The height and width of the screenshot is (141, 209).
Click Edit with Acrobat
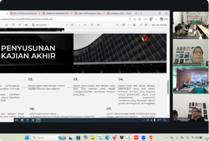(159, 25)
